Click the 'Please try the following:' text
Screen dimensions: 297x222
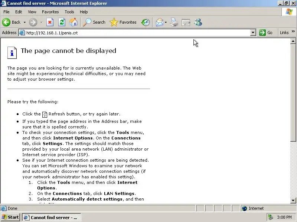(33, 102)
